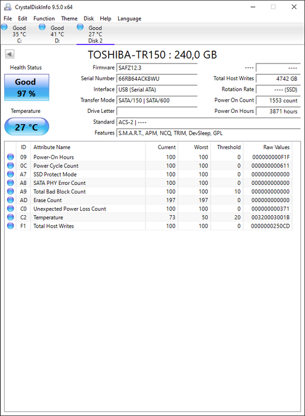
Task: Click raw value 0000000250CD
Action: coord(270,226)
